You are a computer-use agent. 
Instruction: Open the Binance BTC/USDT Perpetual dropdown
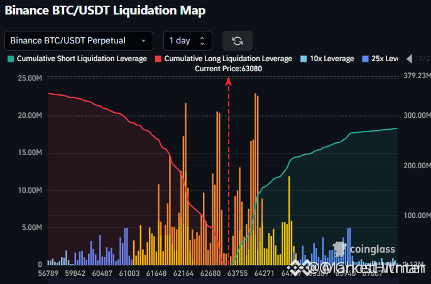79,41
